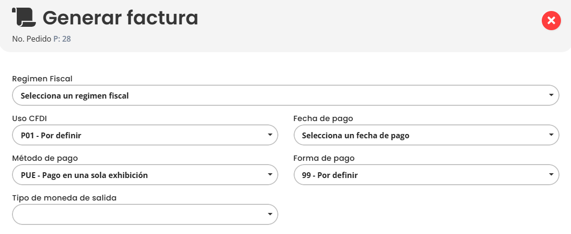Click the arrow of Selecciona un fecha de pago
The height and width of the screenshot is (234, 571).
click(x=551, y=135)
